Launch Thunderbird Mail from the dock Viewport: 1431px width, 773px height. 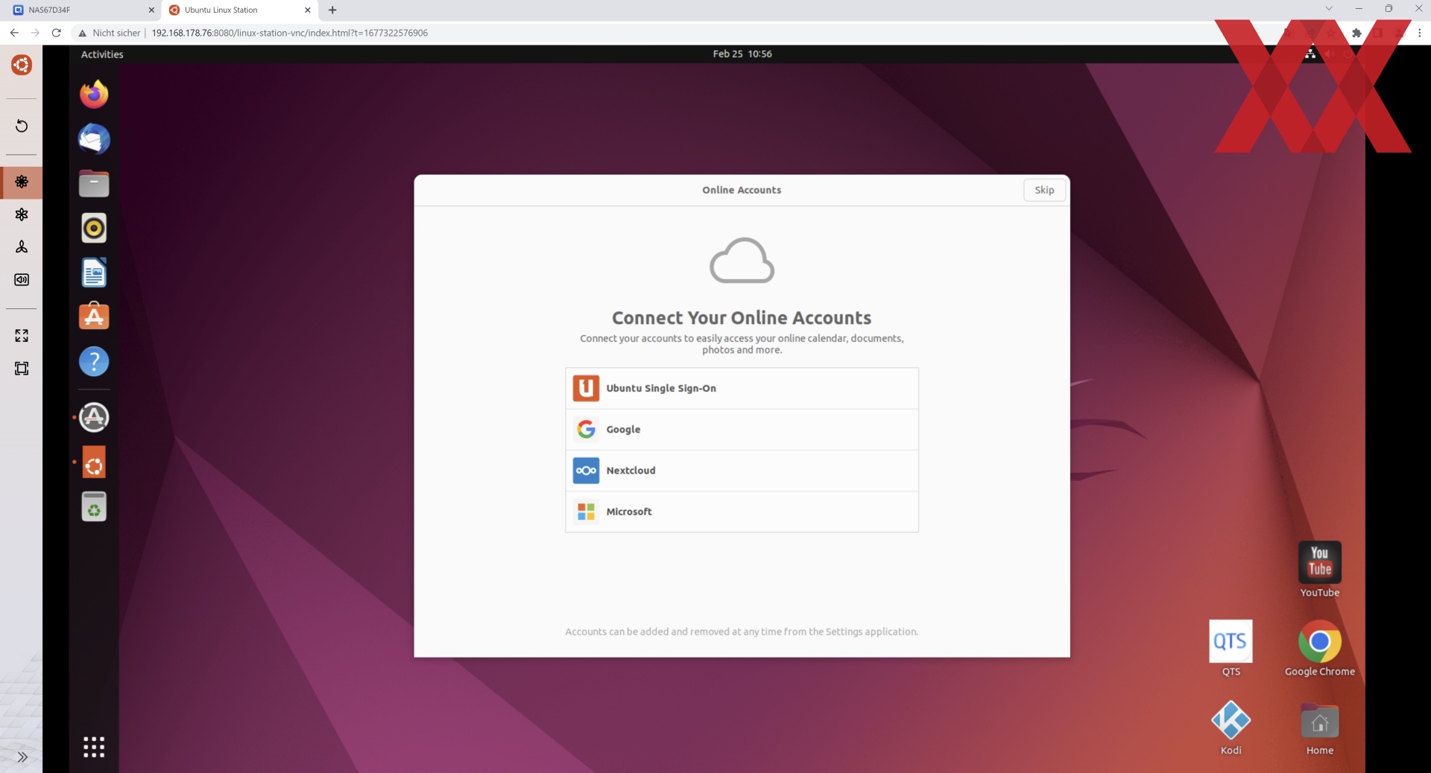click(x=94, y=139)
